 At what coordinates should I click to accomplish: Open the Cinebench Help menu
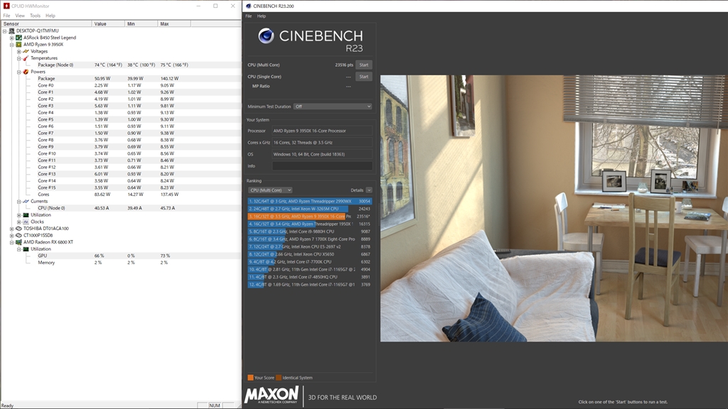coord(262,16)
